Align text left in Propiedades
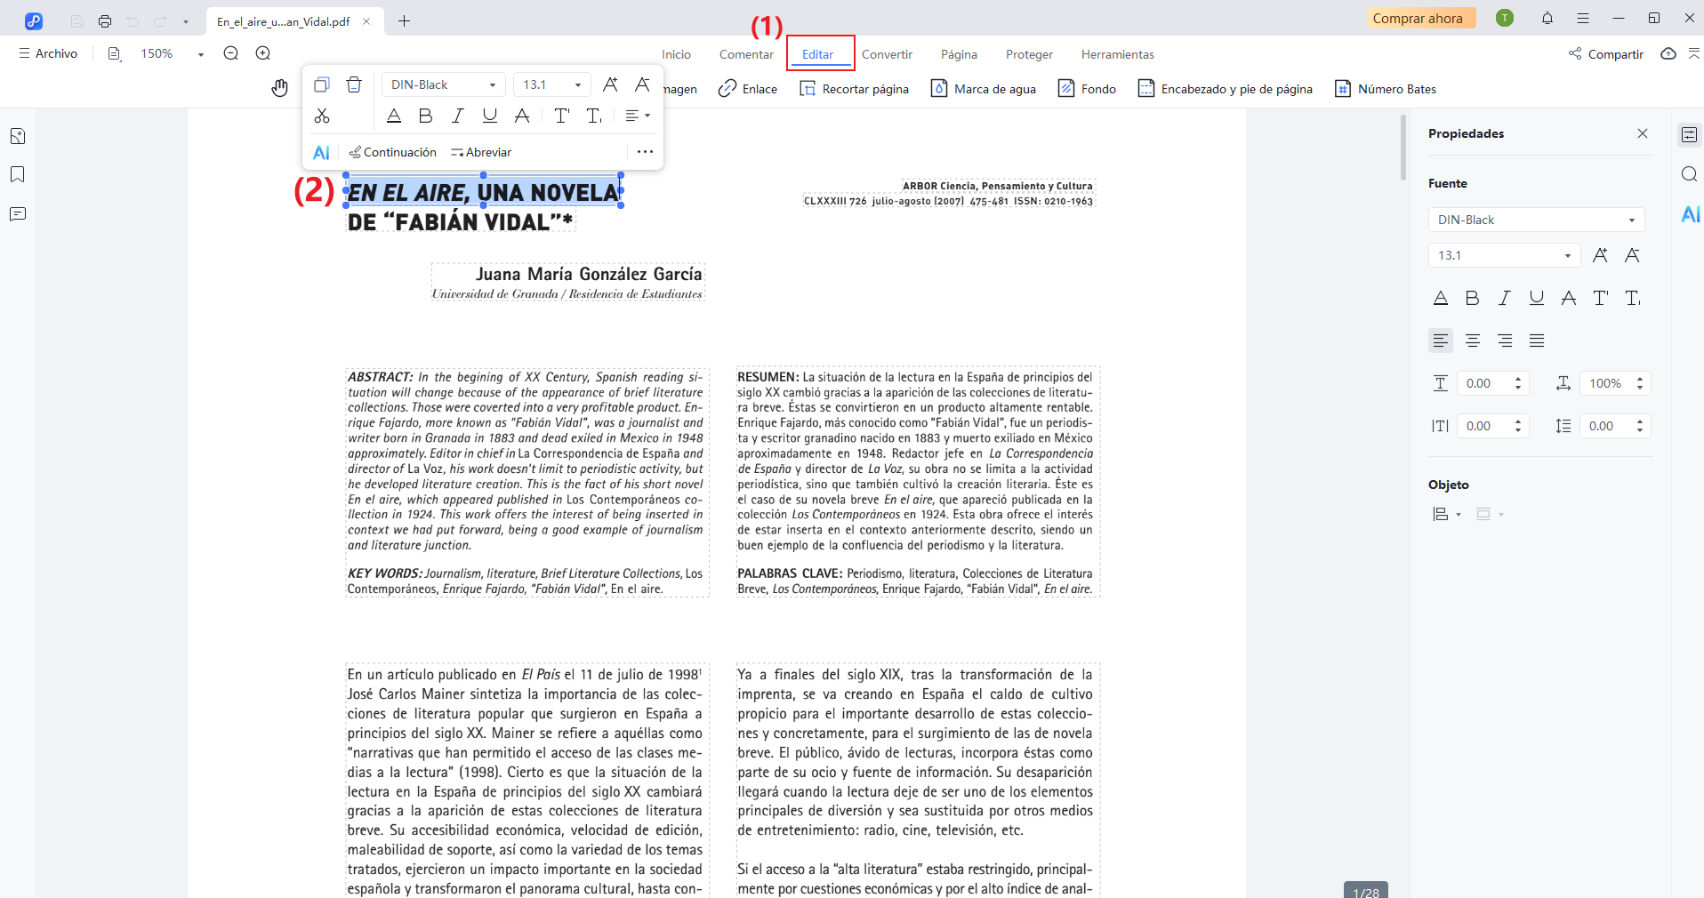Viewport: 1704px width, 898px height. (x=1441, y=341)
